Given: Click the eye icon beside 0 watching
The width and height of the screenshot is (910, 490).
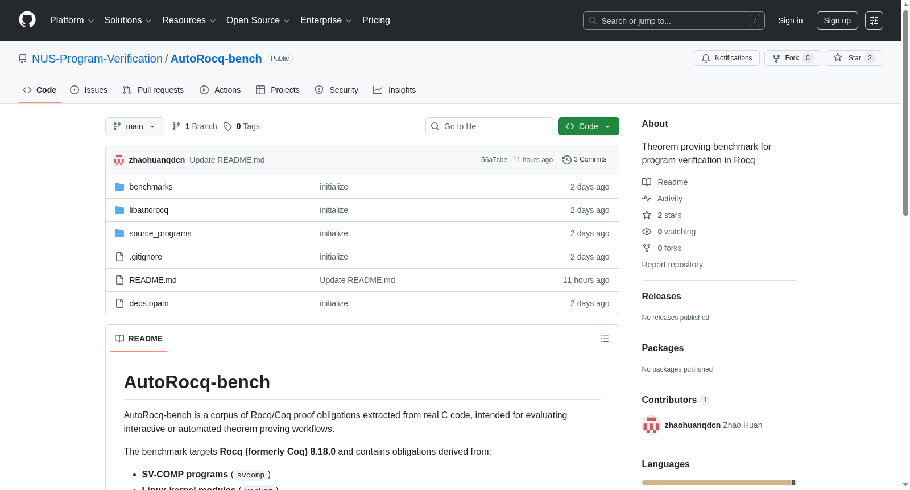Looking at the screenshot, I should coord(647,232).
